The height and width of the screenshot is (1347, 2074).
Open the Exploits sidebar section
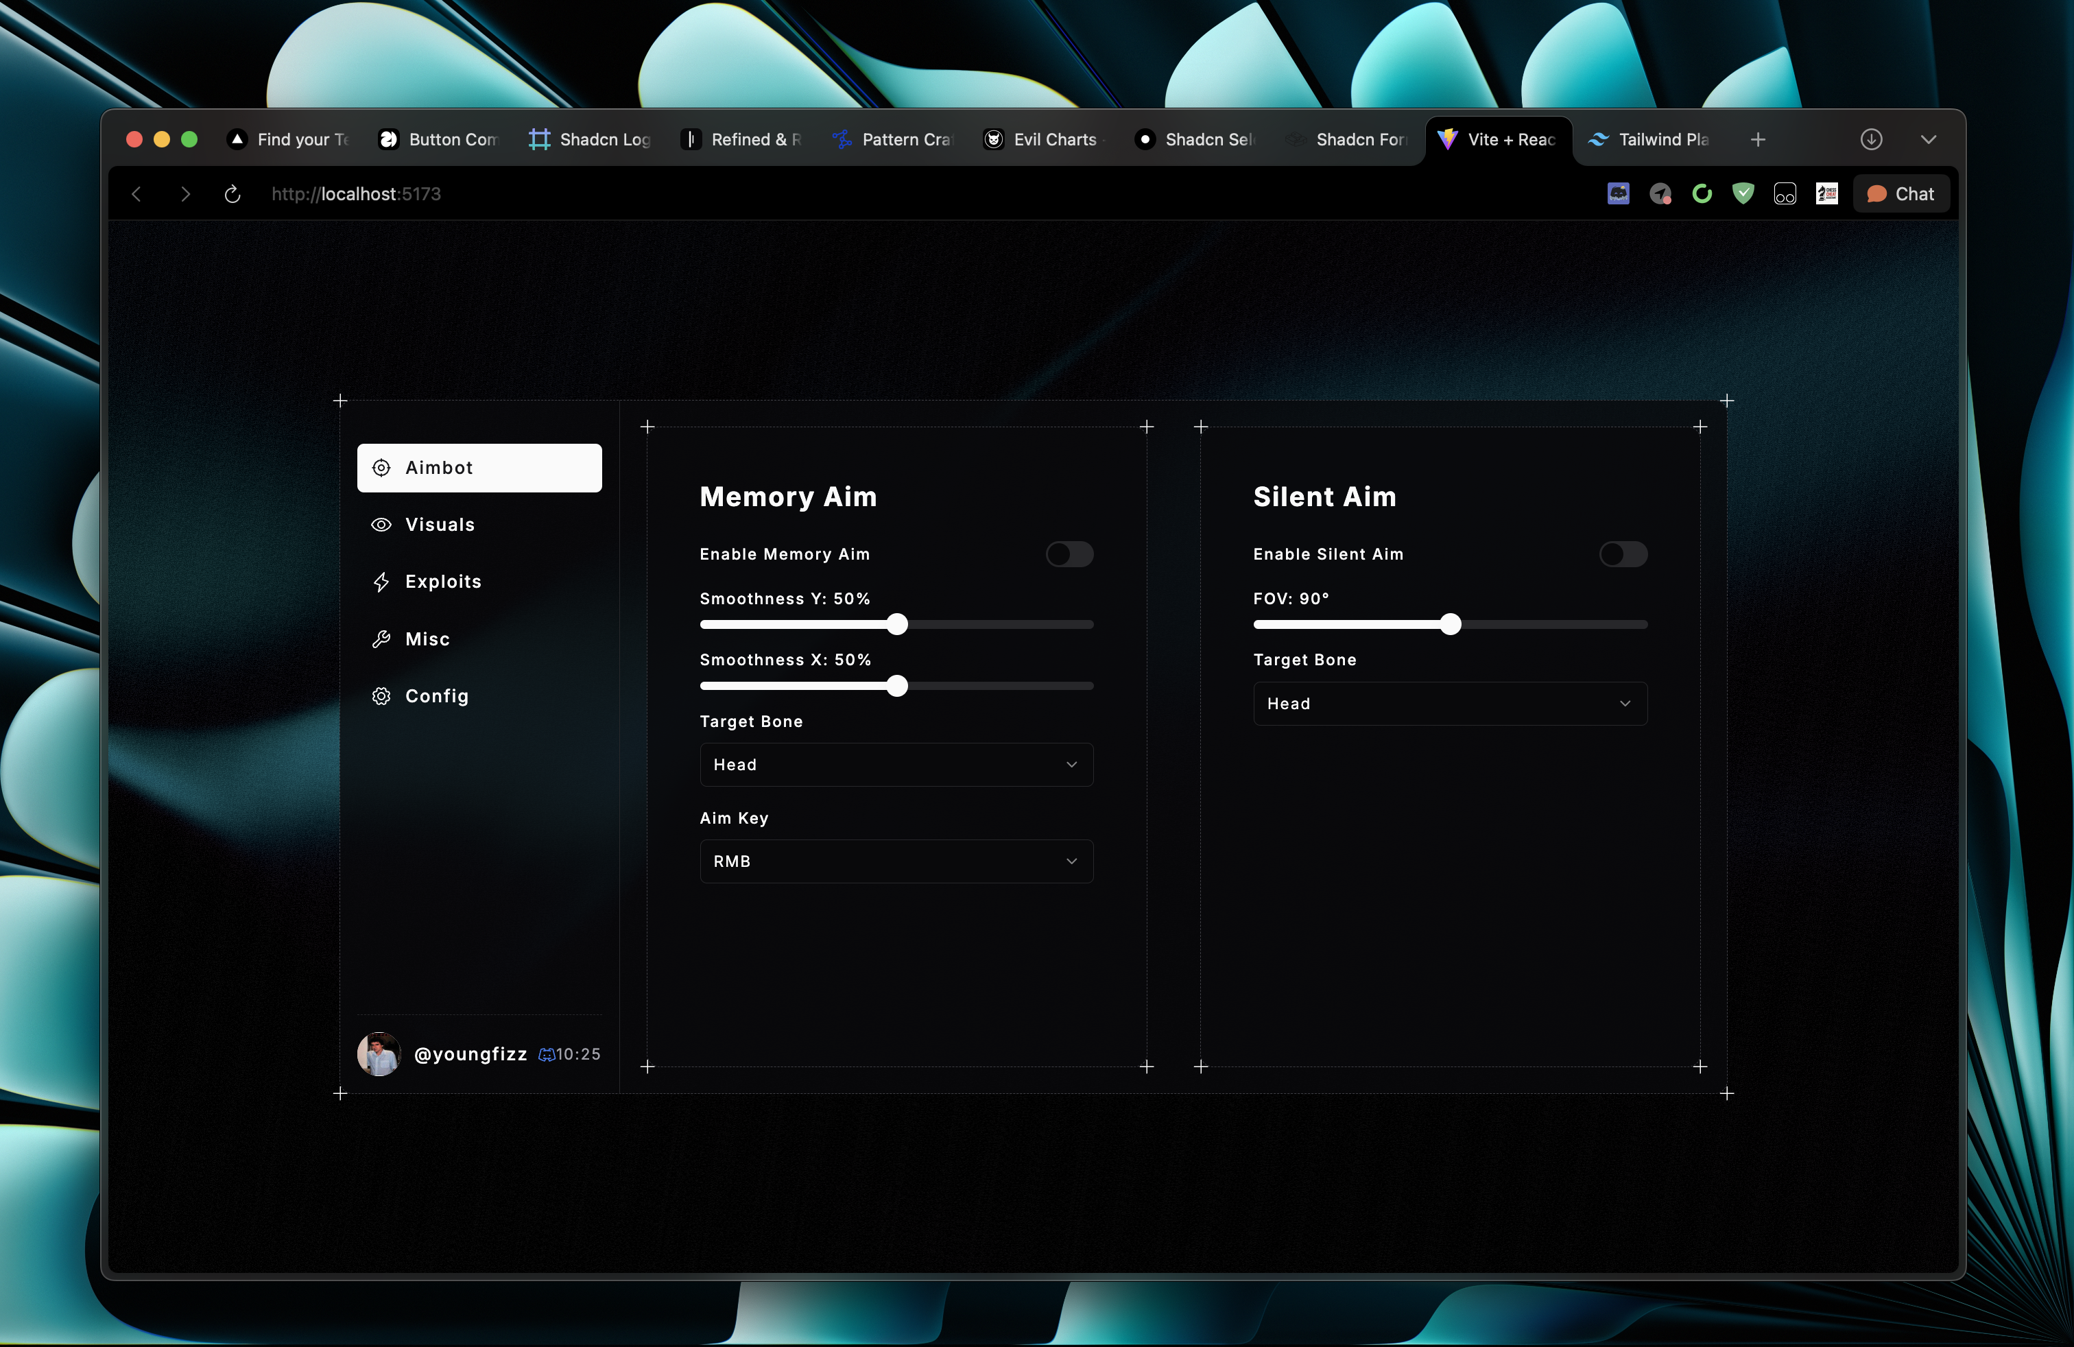(x=442, y=581)
